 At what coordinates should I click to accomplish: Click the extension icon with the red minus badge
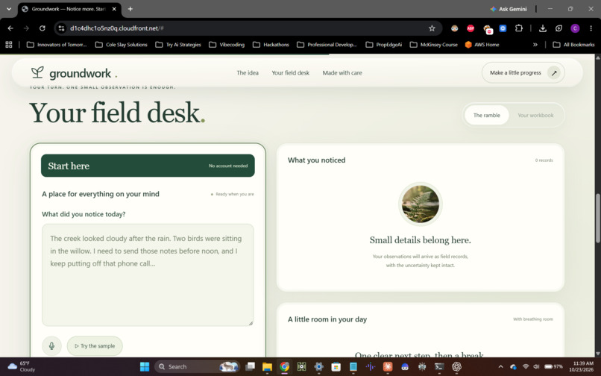[x=487, y=29]
